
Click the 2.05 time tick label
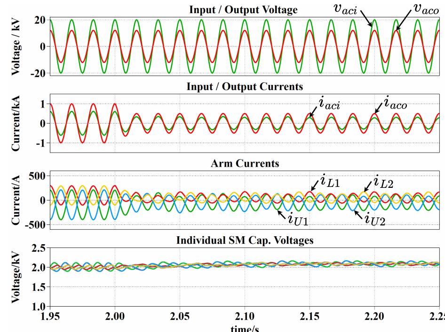coord(180,316)
